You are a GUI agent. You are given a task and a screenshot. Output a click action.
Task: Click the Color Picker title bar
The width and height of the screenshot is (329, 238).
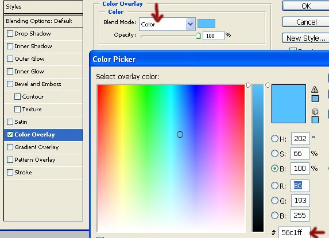click(x=210, y=59)
